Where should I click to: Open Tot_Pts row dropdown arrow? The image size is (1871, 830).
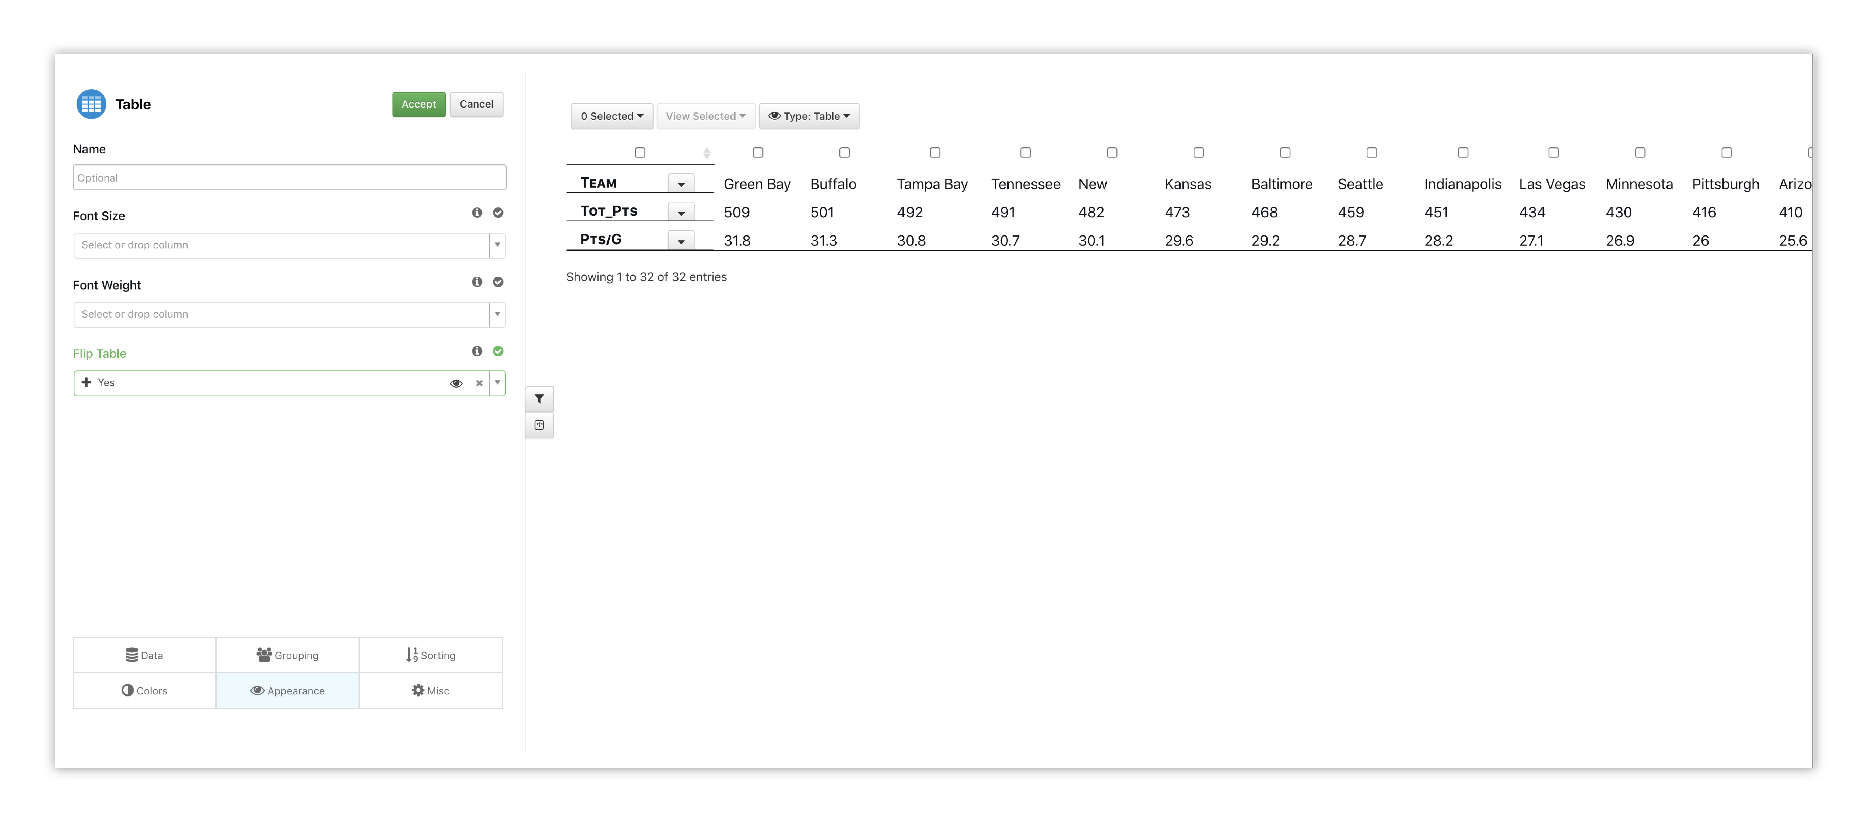(x=681, y=212)
